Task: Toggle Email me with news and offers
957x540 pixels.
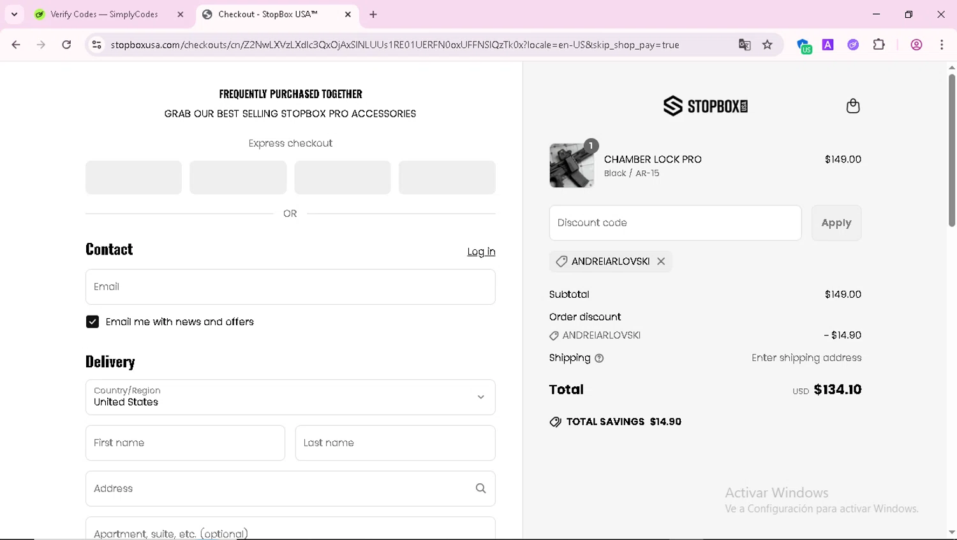Action: 93,322
